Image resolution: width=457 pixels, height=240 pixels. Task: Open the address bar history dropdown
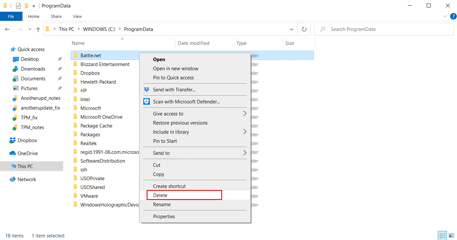(x=292, y=29)
